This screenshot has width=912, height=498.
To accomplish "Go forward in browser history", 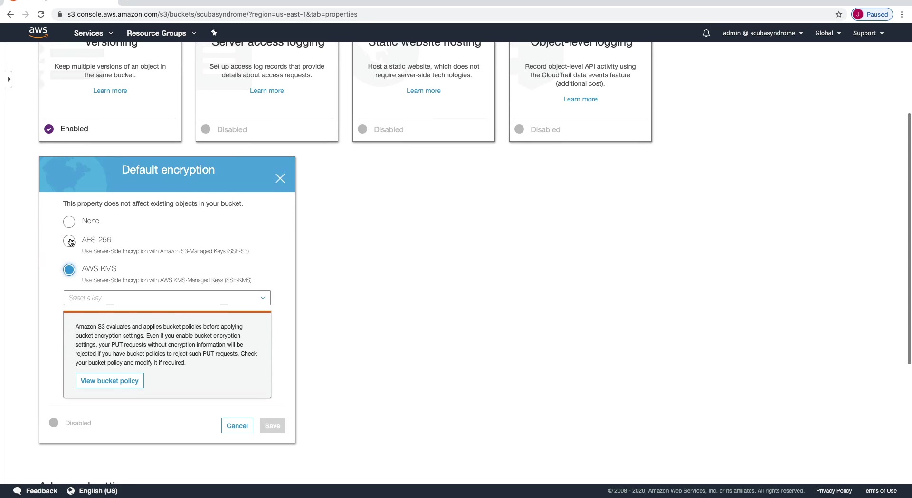I will pos(26,14).
